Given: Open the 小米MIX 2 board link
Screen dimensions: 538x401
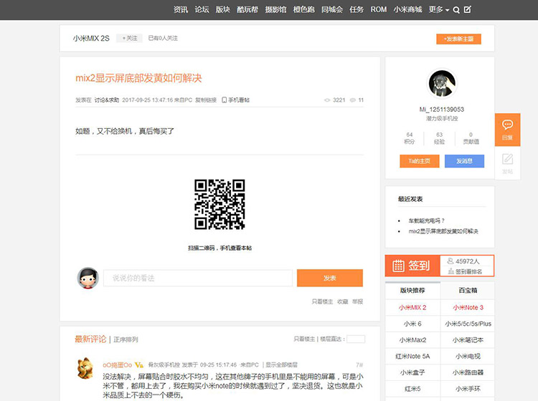Looking at the screenshot, I should tap(412, 307).
